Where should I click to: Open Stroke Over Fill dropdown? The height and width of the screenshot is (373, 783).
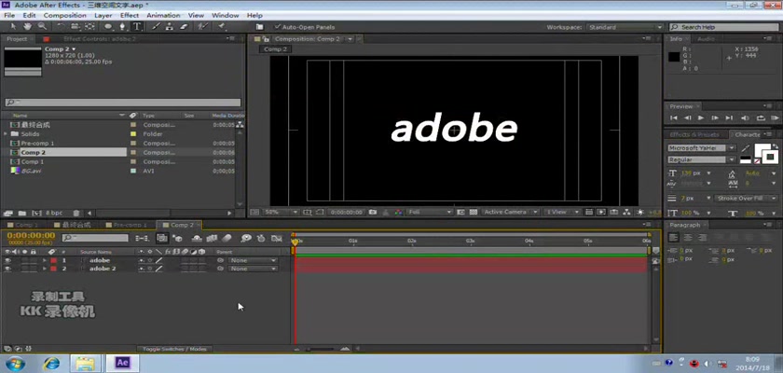(x=746, y=199)
